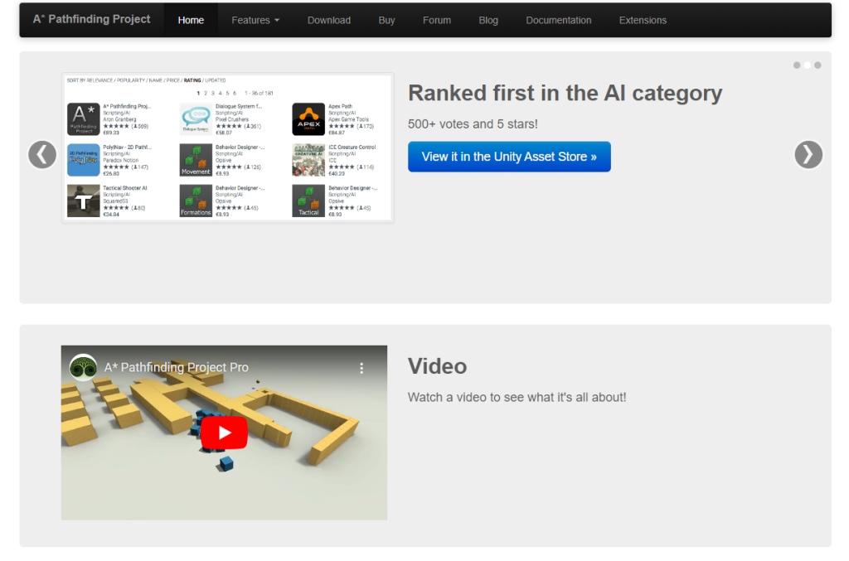Open the Home navigation item
The width and height of the screenshot is (849, 561).
point(191,20)
